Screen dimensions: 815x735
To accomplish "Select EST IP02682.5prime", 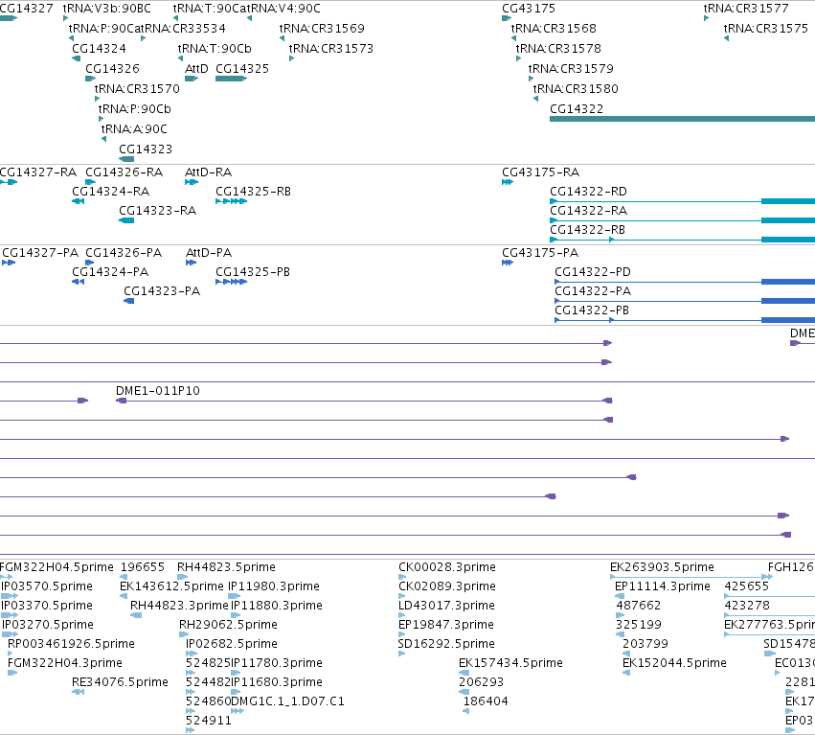I will coord(192,654).
